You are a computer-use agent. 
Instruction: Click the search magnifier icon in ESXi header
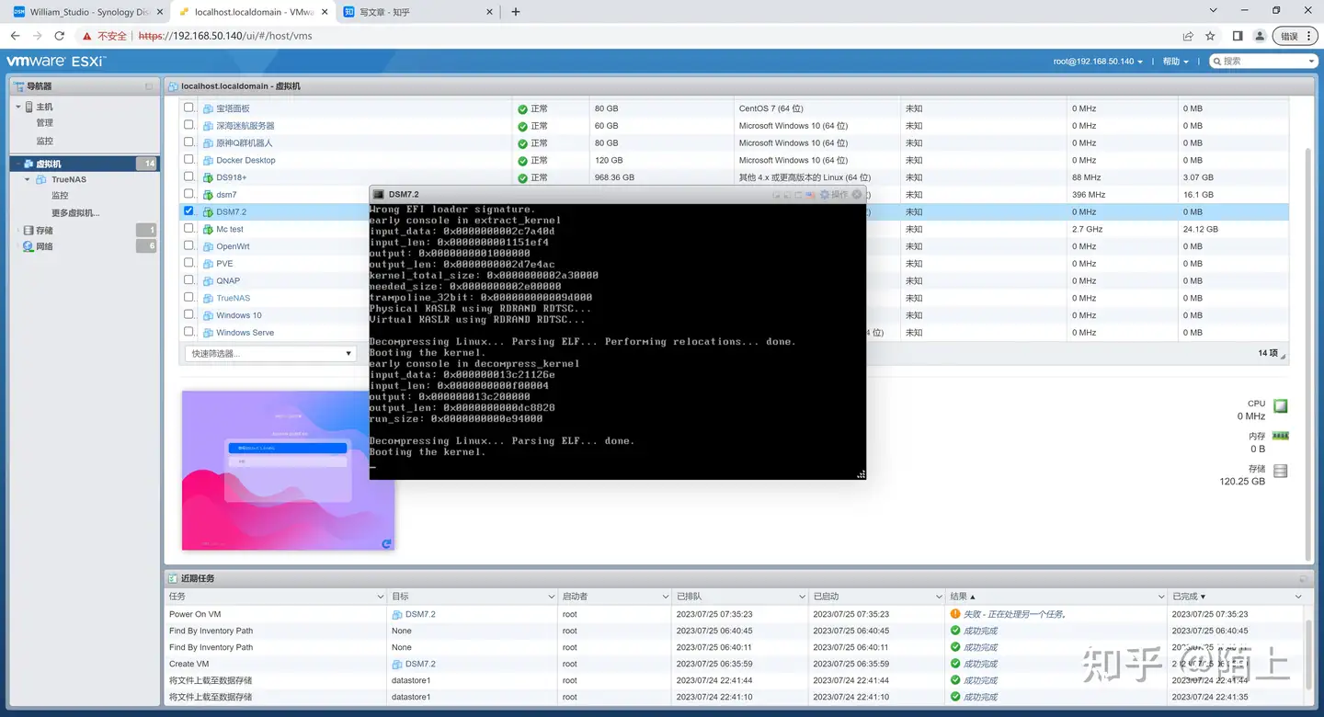coord(1217,62)
